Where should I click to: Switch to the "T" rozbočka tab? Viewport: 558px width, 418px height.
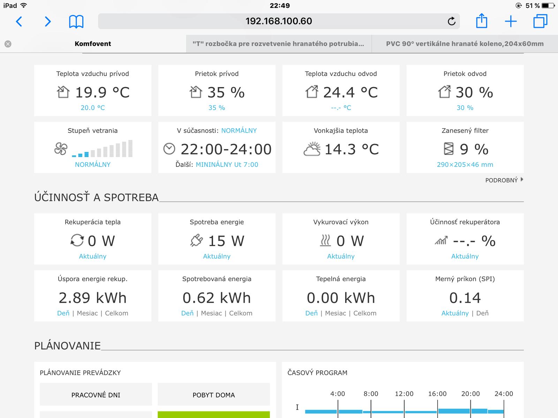(278, 44)
